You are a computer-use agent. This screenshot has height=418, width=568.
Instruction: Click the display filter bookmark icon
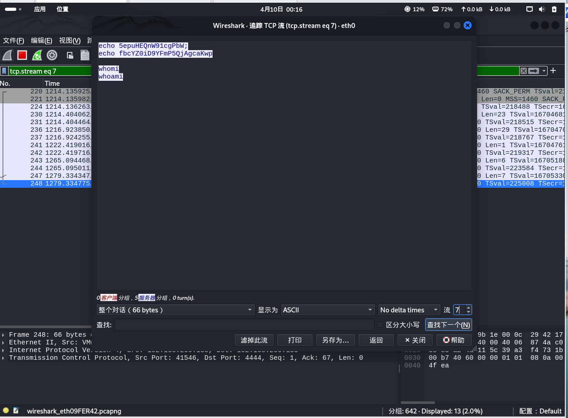point(4,71)
